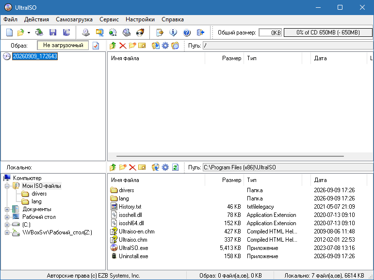This screenshot has height=280, width=374.
Task: Click the Общий размер 0KB field
Action: click(x=270, y=33)
